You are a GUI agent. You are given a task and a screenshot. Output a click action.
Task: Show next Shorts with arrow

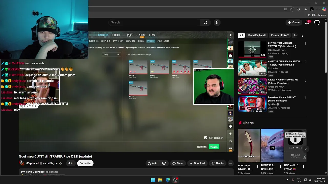(306, 149)
